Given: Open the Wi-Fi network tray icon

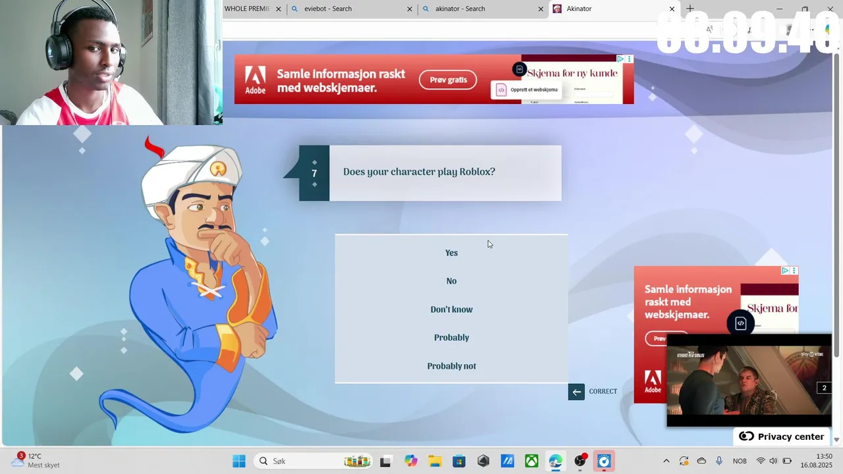Looking at the screenshot, I should tap(761, 461).
